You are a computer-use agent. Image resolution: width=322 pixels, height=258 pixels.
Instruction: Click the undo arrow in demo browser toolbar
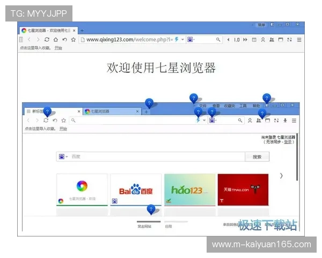coord(55,120)
